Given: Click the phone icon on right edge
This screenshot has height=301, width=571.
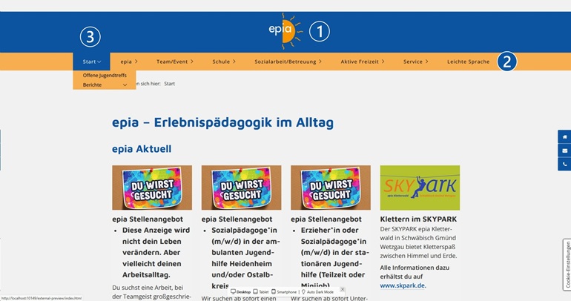Looking at the screenshot, I should click(x=564, y=164).
